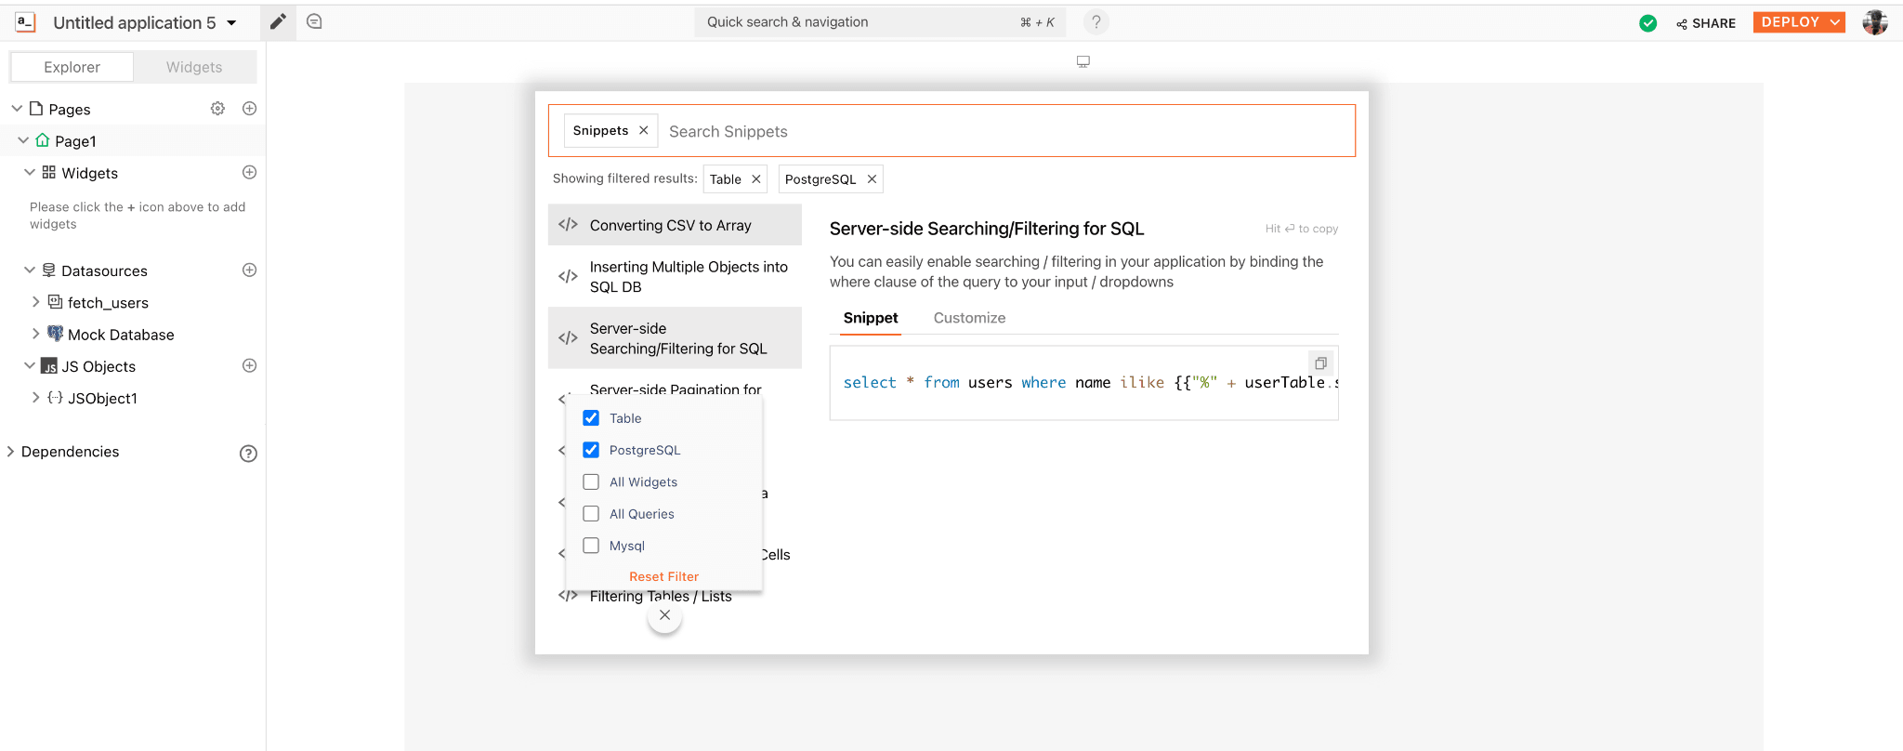
Task: Switch to the Customize tab
Action: point(969,318)
